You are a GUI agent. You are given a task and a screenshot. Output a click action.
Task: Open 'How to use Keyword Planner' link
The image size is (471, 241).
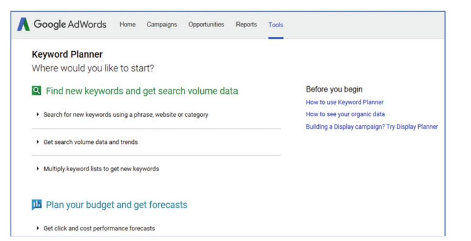coord(344,102)
